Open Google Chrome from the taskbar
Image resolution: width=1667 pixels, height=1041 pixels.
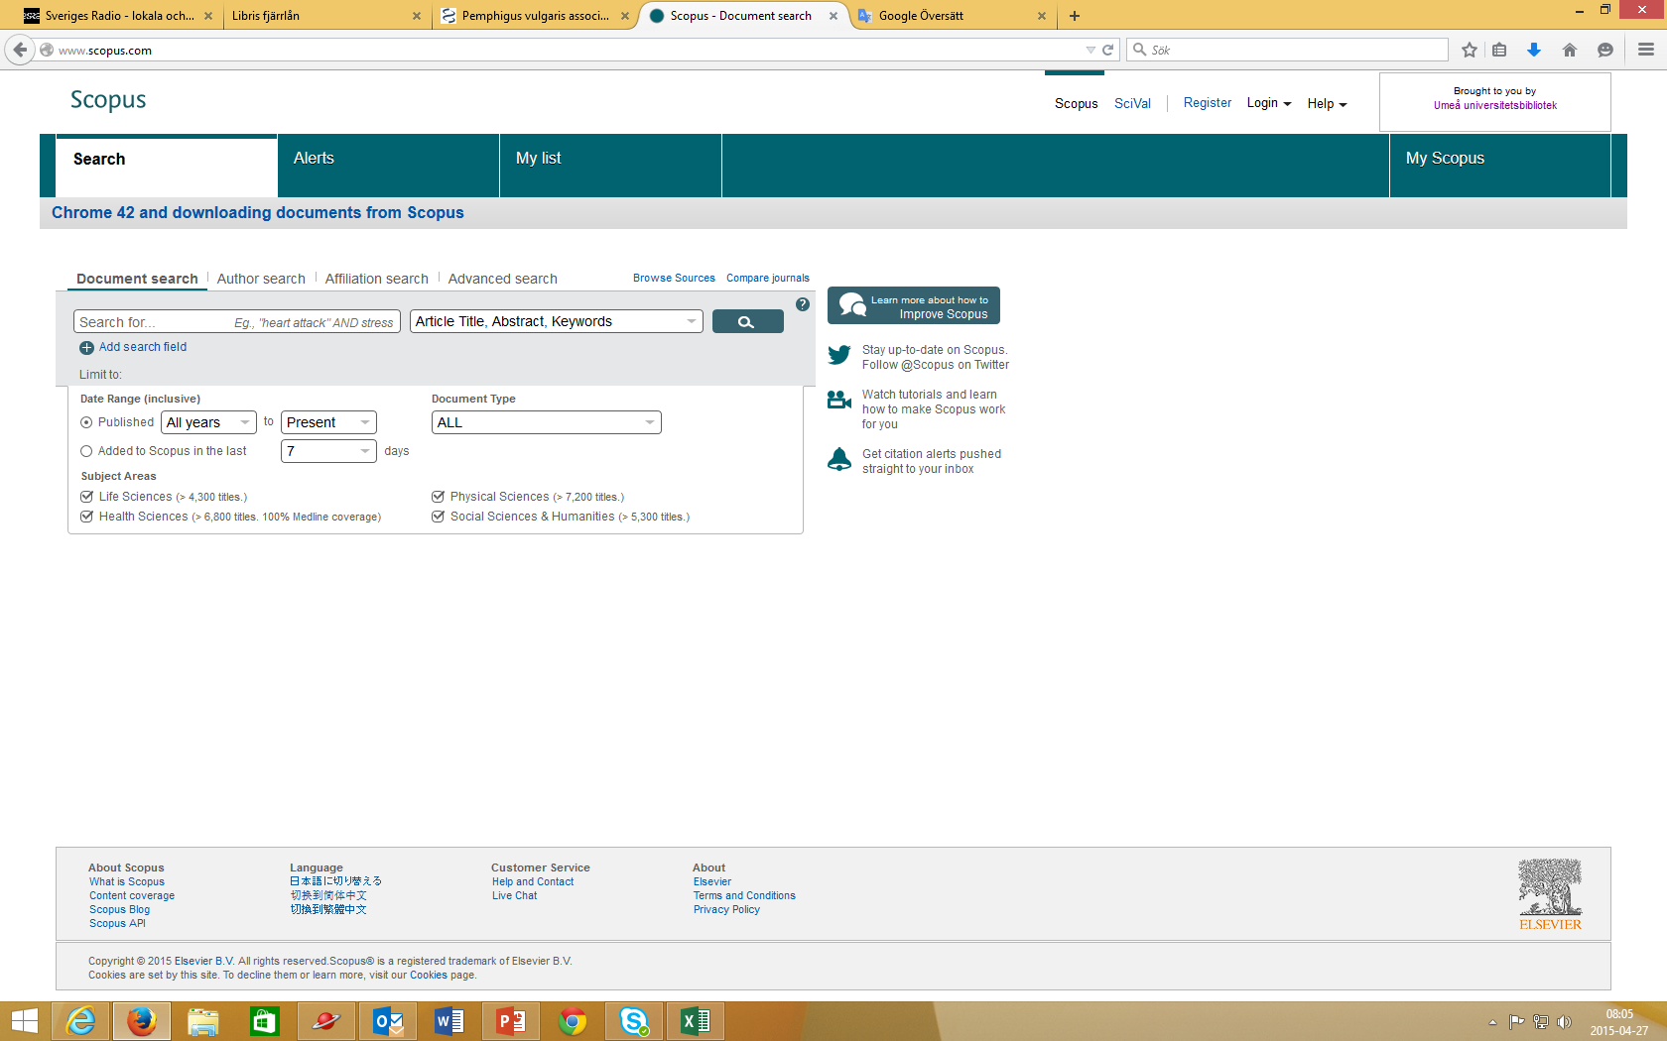point(573,1021)
